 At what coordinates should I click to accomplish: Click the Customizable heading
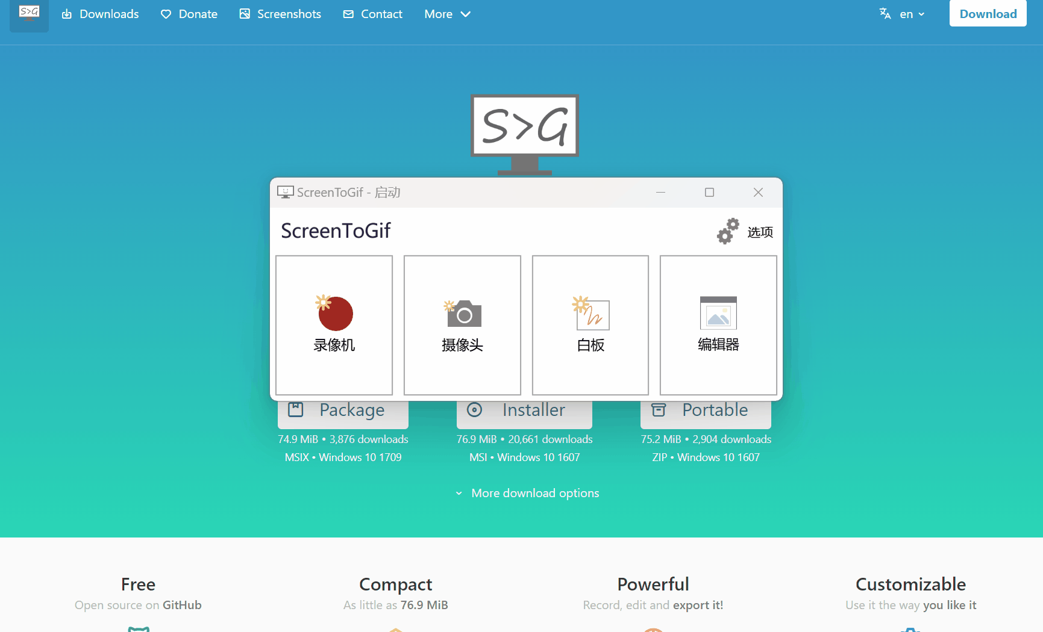[910, 584]
